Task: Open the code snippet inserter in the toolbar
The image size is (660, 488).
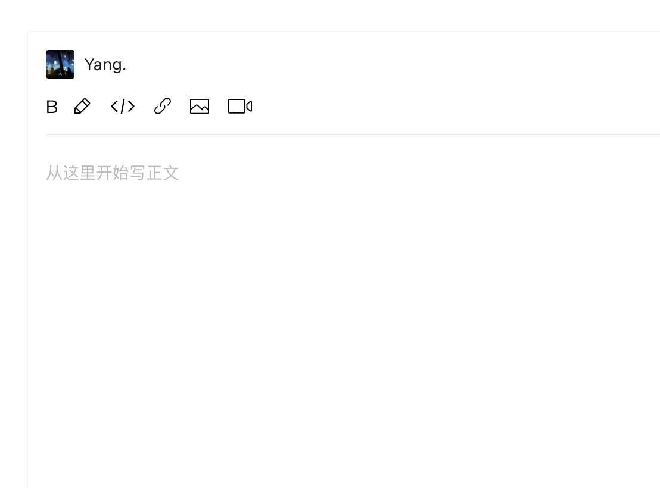Action: click(123, 106)
